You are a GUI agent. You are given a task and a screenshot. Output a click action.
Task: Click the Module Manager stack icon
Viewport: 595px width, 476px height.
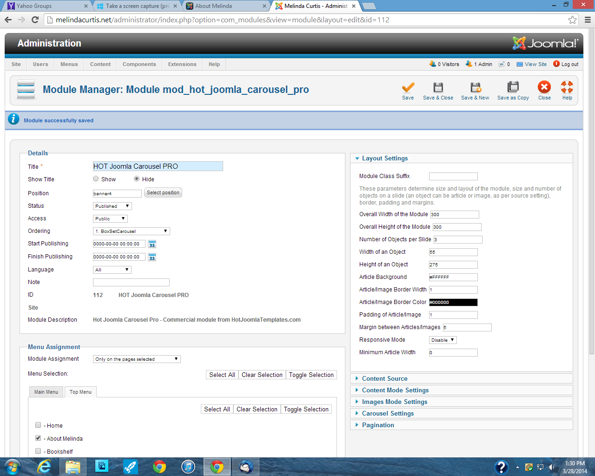[26, 89]
